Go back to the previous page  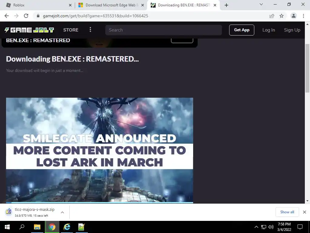pyautogui.click(x=7, y=16)
